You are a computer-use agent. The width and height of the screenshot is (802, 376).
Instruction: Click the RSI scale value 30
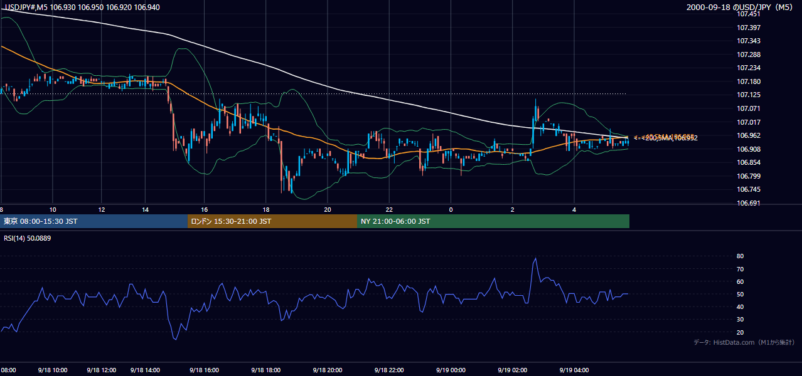(741, 320)
